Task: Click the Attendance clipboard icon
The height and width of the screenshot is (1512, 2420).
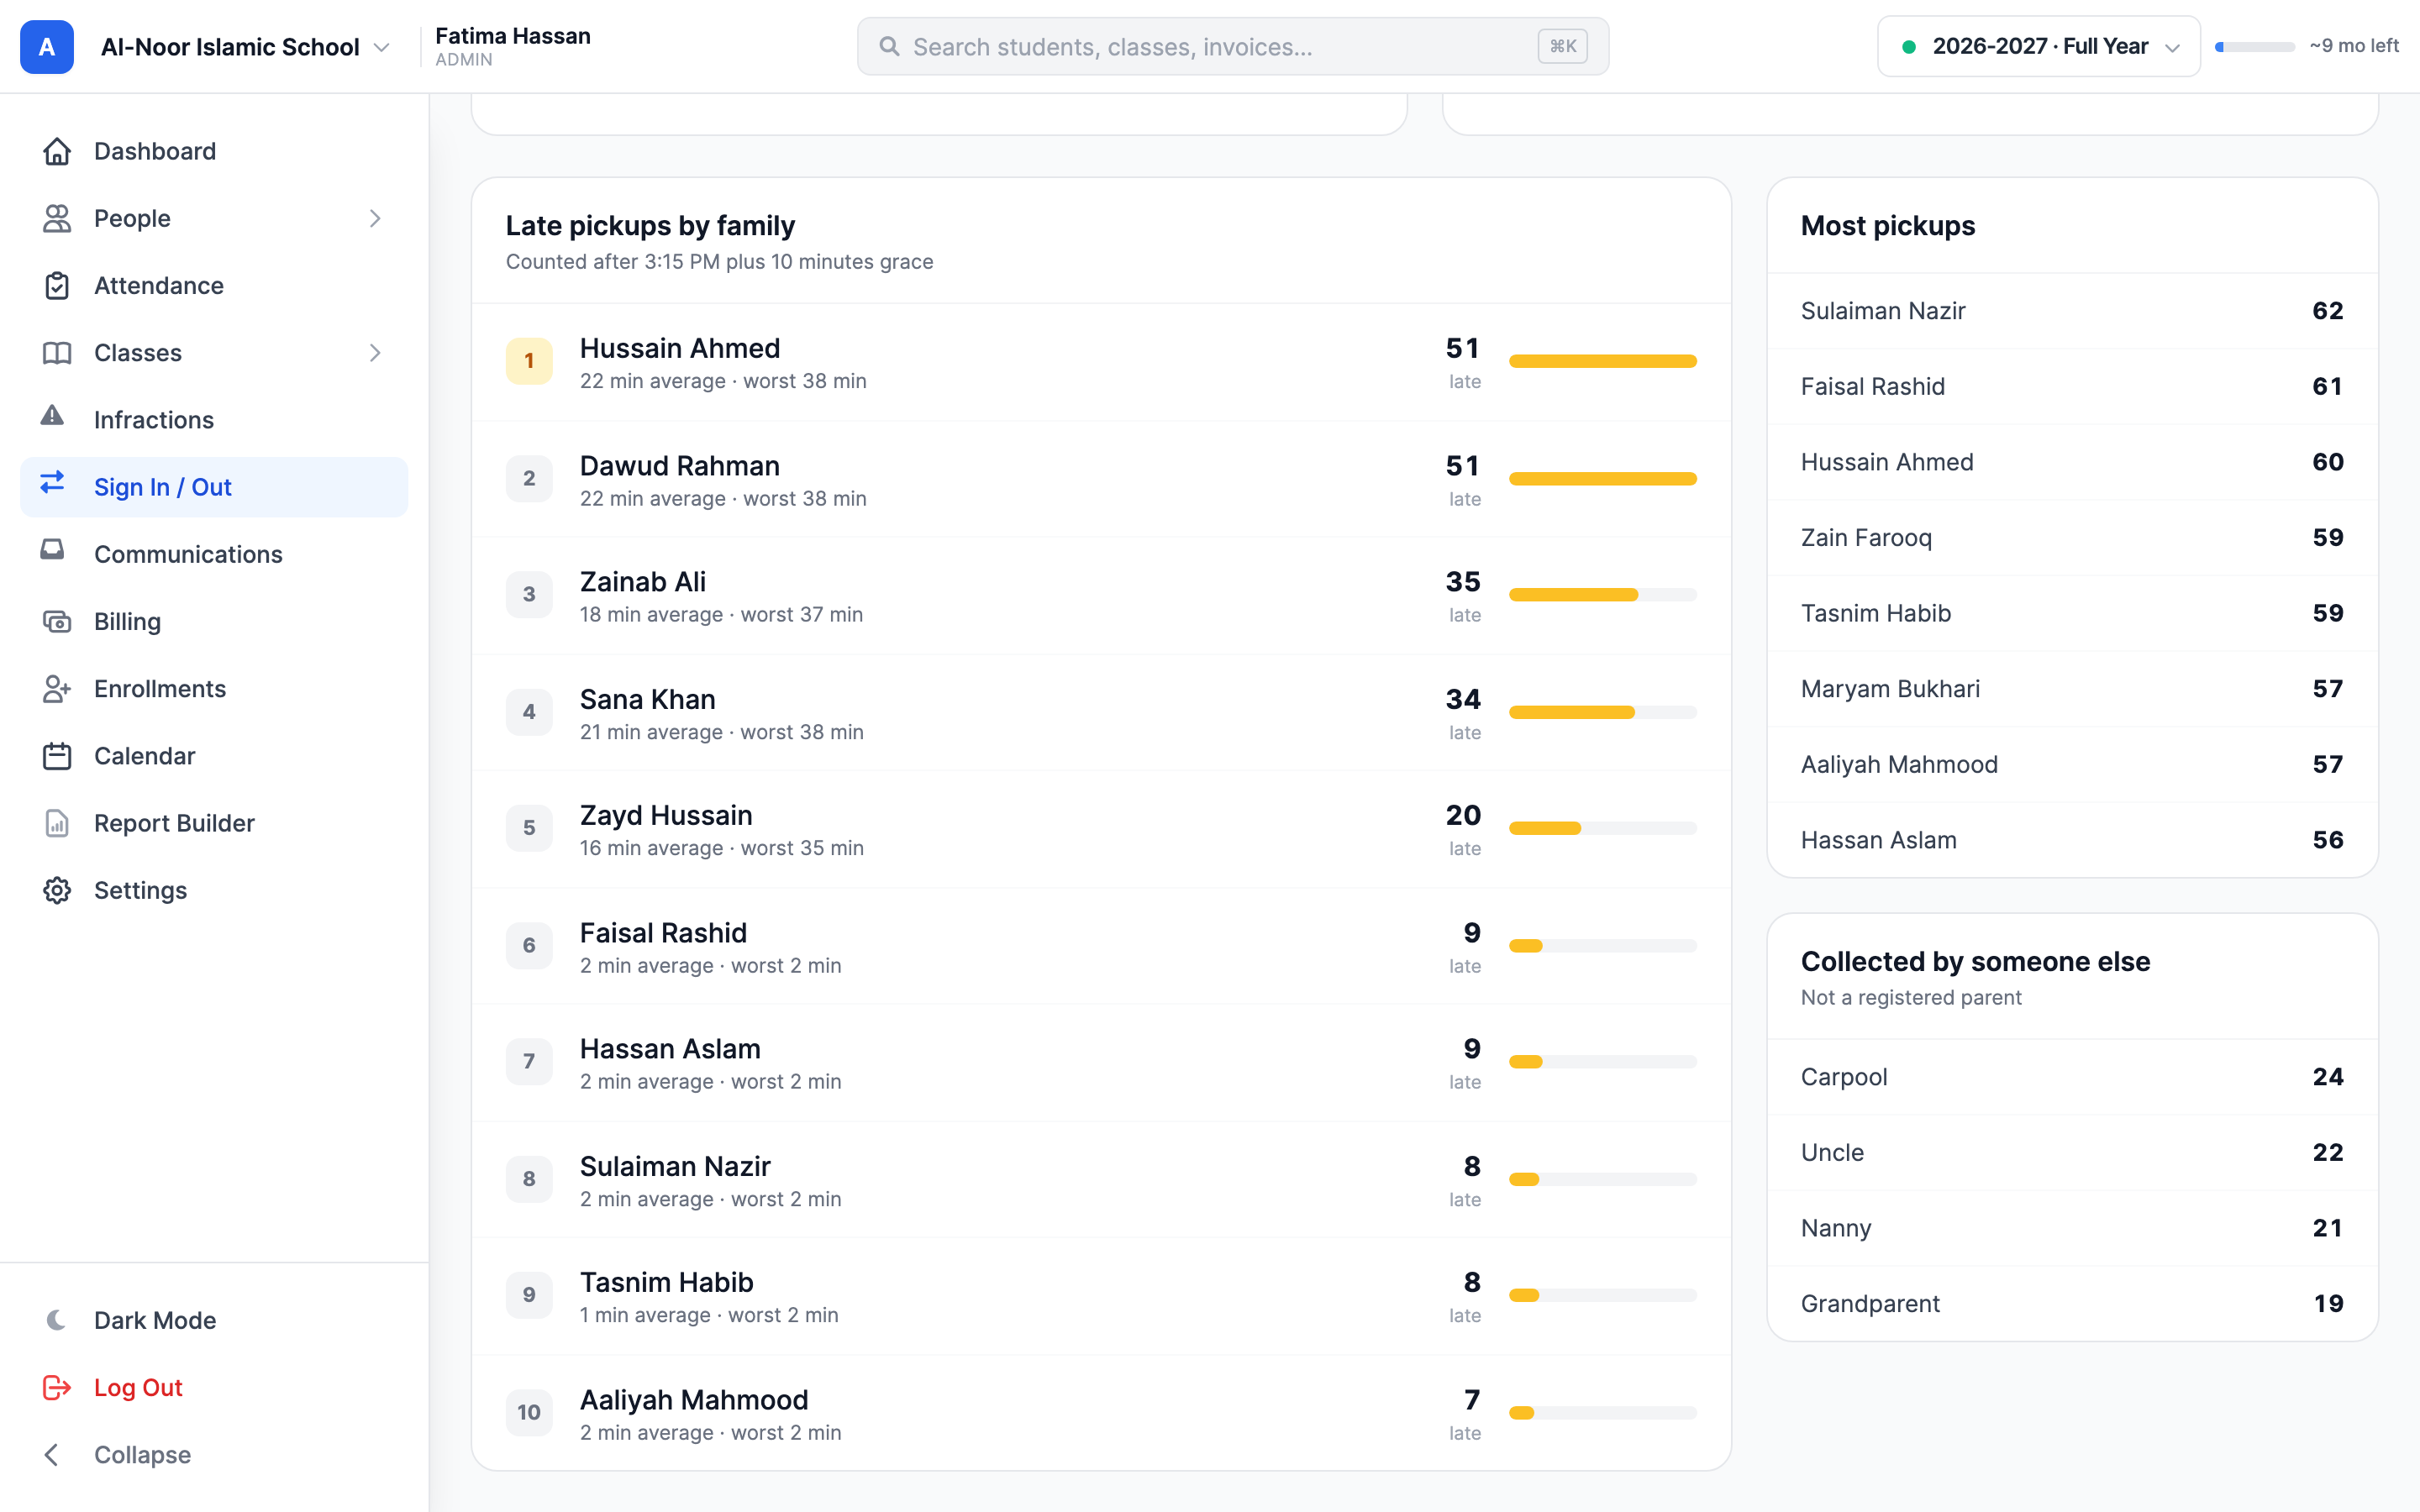Action: (x=57, y=285)
